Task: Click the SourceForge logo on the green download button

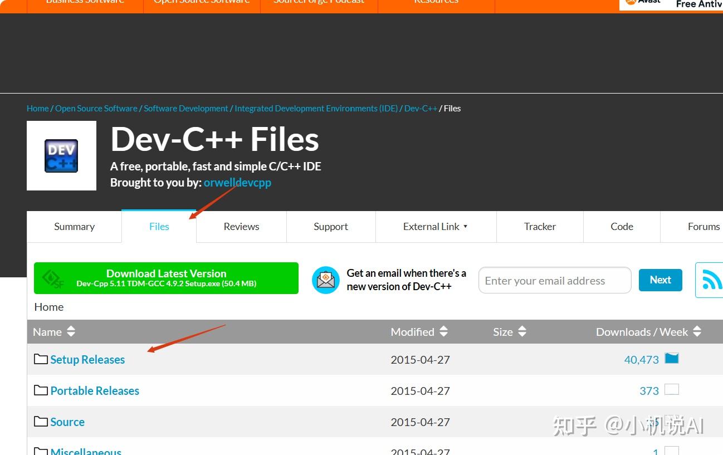Action: (x=52, y=277)
